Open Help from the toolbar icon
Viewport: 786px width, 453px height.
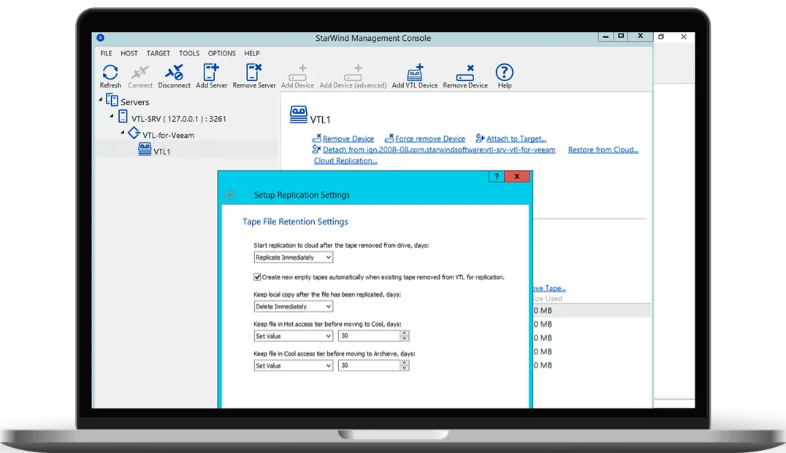click(504, 72)
